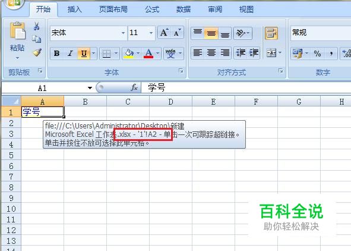Image resolution: width=351 pixels, height=251 pixels.
Task: Select row 12 header
Action: click(x=11, y=230)
